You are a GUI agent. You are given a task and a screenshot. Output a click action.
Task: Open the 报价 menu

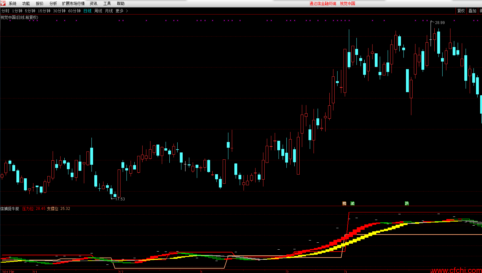tap(40, 3)
